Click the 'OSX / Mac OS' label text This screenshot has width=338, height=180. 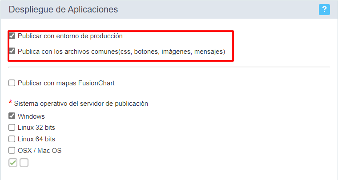click(40, 151)
